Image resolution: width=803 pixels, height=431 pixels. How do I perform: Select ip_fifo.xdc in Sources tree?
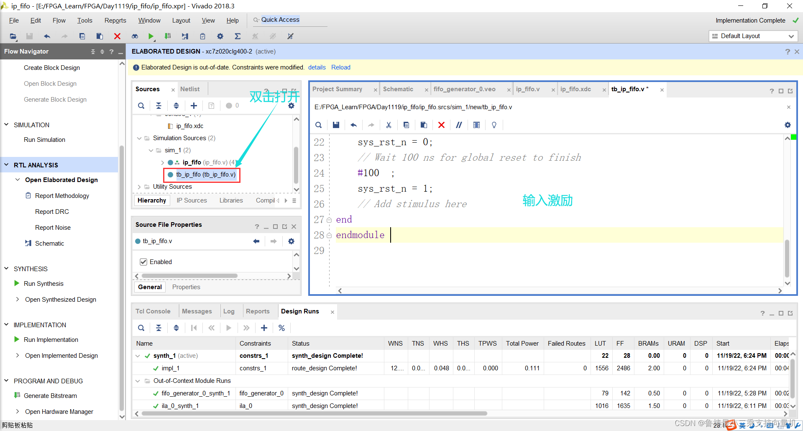point(189,126)
